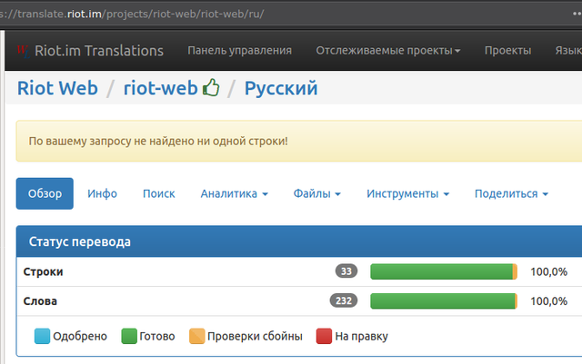Click the 33 strings count badge
Image resolution: width=582 pixels, height=364 pixels.
[346, 271]
